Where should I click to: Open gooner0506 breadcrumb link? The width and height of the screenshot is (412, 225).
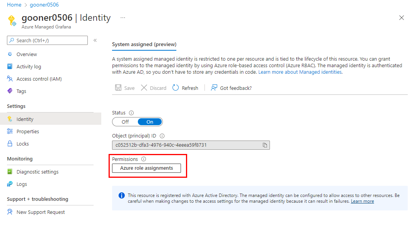(44, 5)
